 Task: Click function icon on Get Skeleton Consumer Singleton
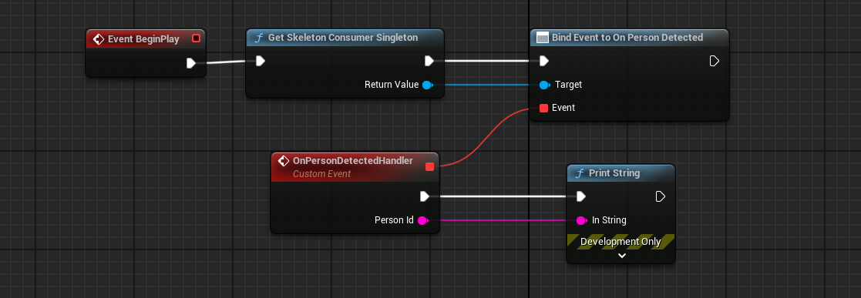(x=259, y=39)
